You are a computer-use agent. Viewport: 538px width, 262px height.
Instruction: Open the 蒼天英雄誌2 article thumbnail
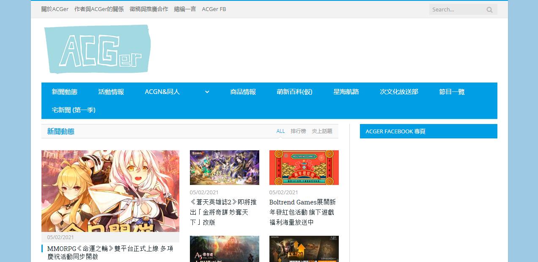coord(225,168)
